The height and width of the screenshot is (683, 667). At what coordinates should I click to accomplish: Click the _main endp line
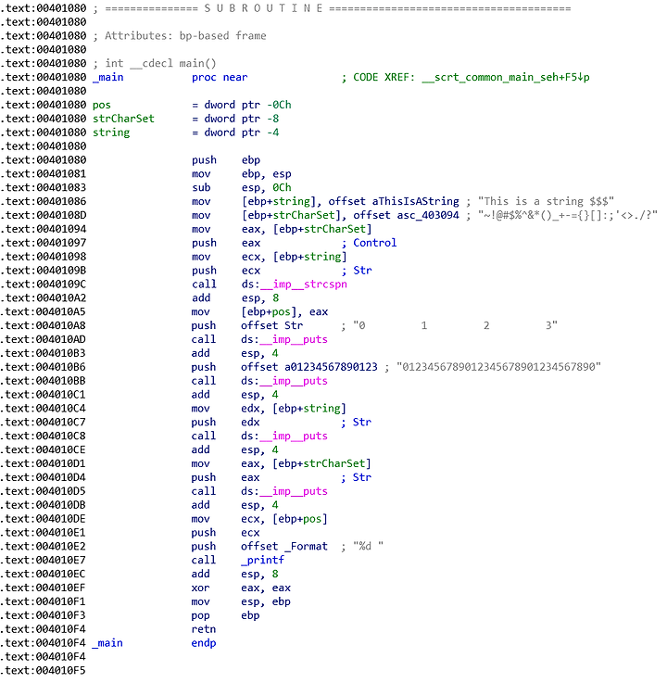154,643
